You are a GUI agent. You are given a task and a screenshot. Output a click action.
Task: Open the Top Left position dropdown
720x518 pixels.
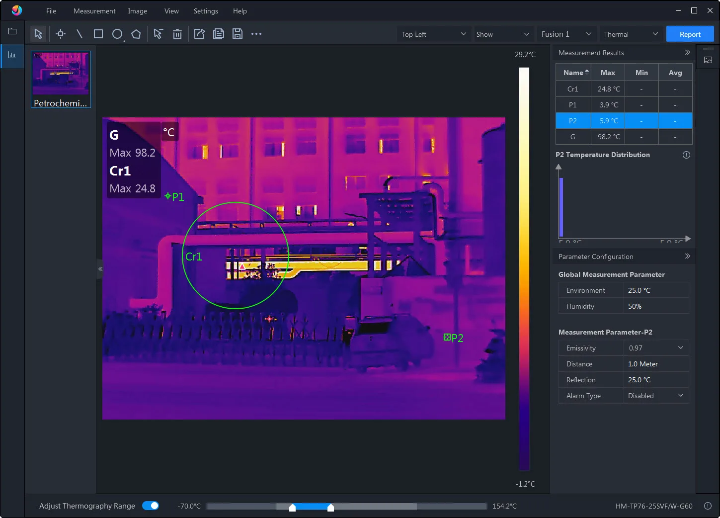[x=433, y=34]
